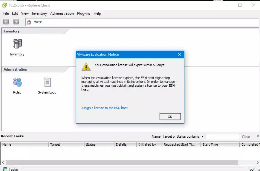Image resolution: width=260 pixels, height=171 pixels.
Task: Sort tasks by Name column
Action: click(25, 144)
